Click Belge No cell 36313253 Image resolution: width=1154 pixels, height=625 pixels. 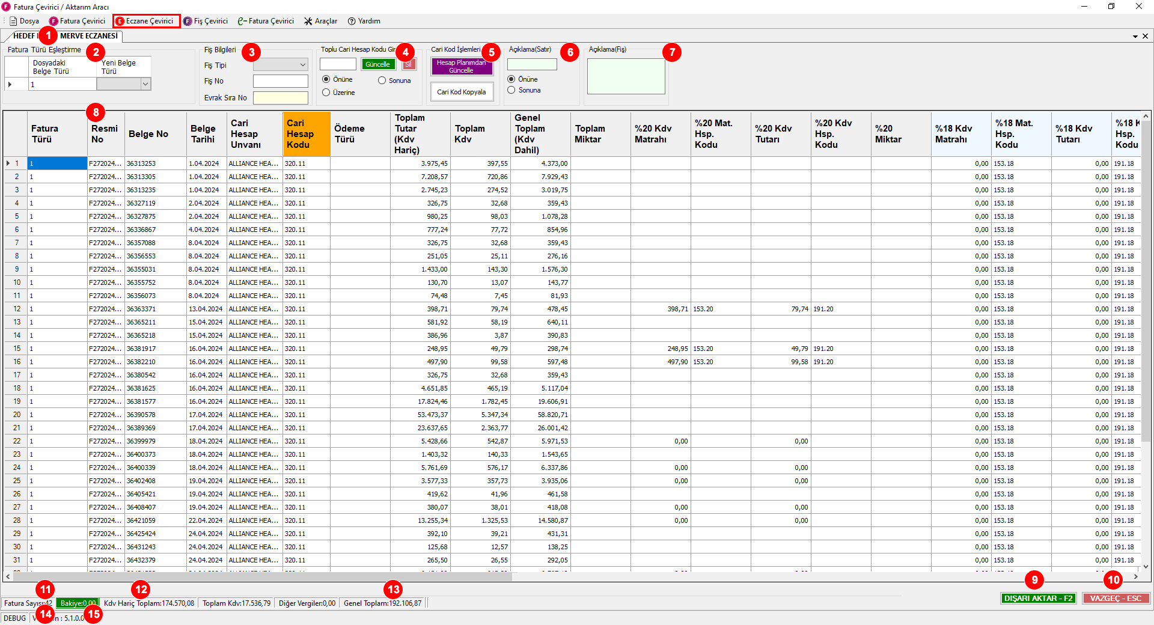point(155,163)
